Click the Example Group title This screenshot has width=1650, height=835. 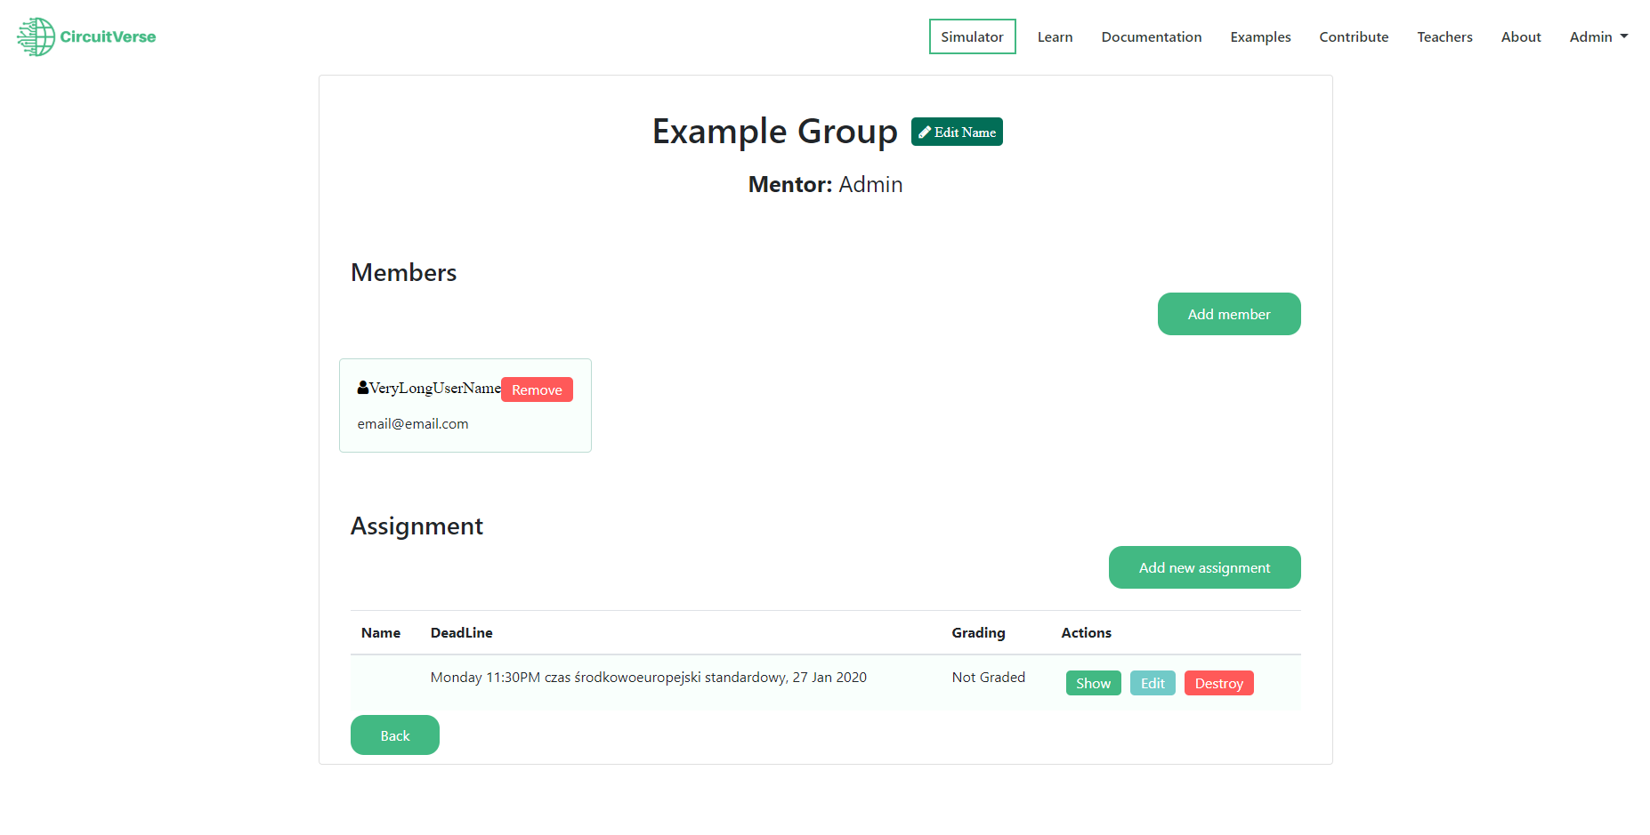(x=774, y=132)
